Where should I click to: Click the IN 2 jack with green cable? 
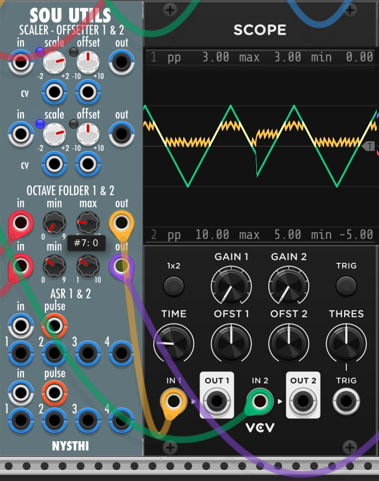(260, 402)
